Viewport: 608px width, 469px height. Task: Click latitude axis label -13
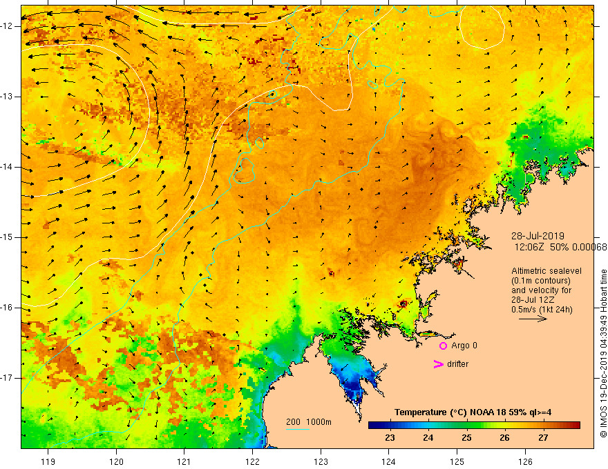7,97
